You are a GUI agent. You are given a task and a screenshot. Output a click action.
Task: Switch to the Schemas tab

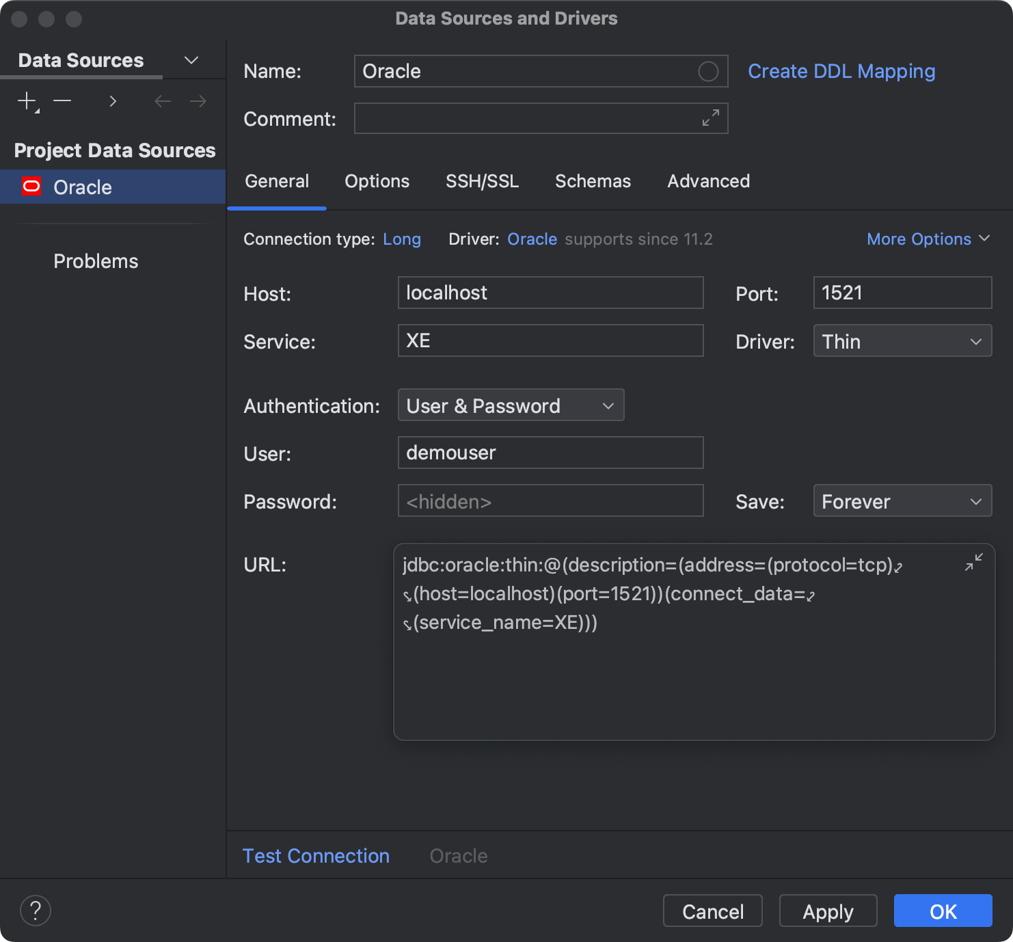(x=592, y=180)
